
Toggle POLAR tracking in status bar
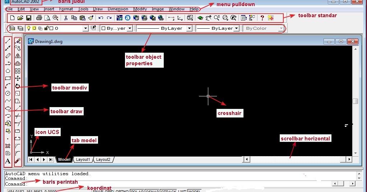click(137, 191)
